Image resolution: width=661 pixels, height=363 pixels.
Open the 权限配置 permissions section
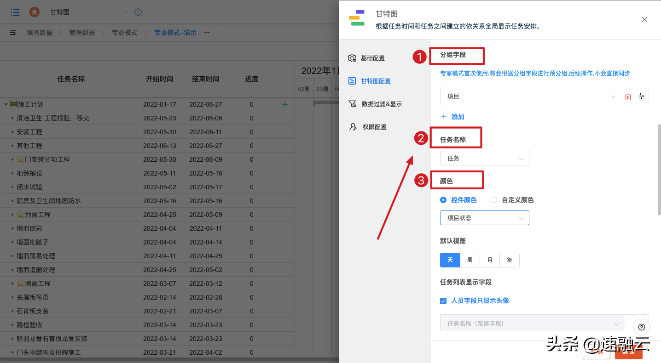click(375, 127)
